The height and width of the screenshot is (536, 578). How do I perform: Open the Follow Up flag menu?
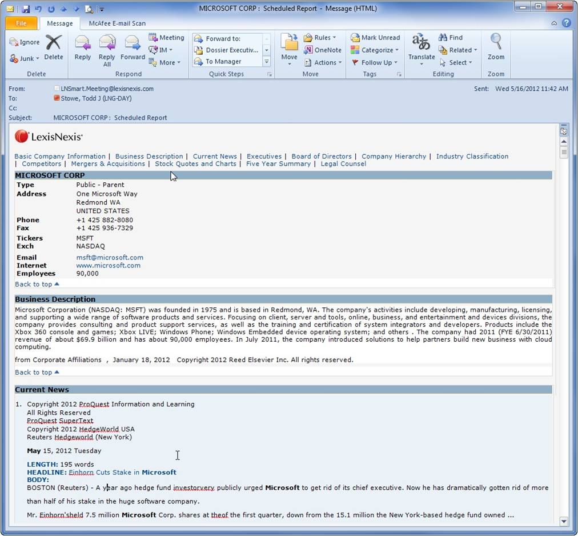click(x=374, y=63)
